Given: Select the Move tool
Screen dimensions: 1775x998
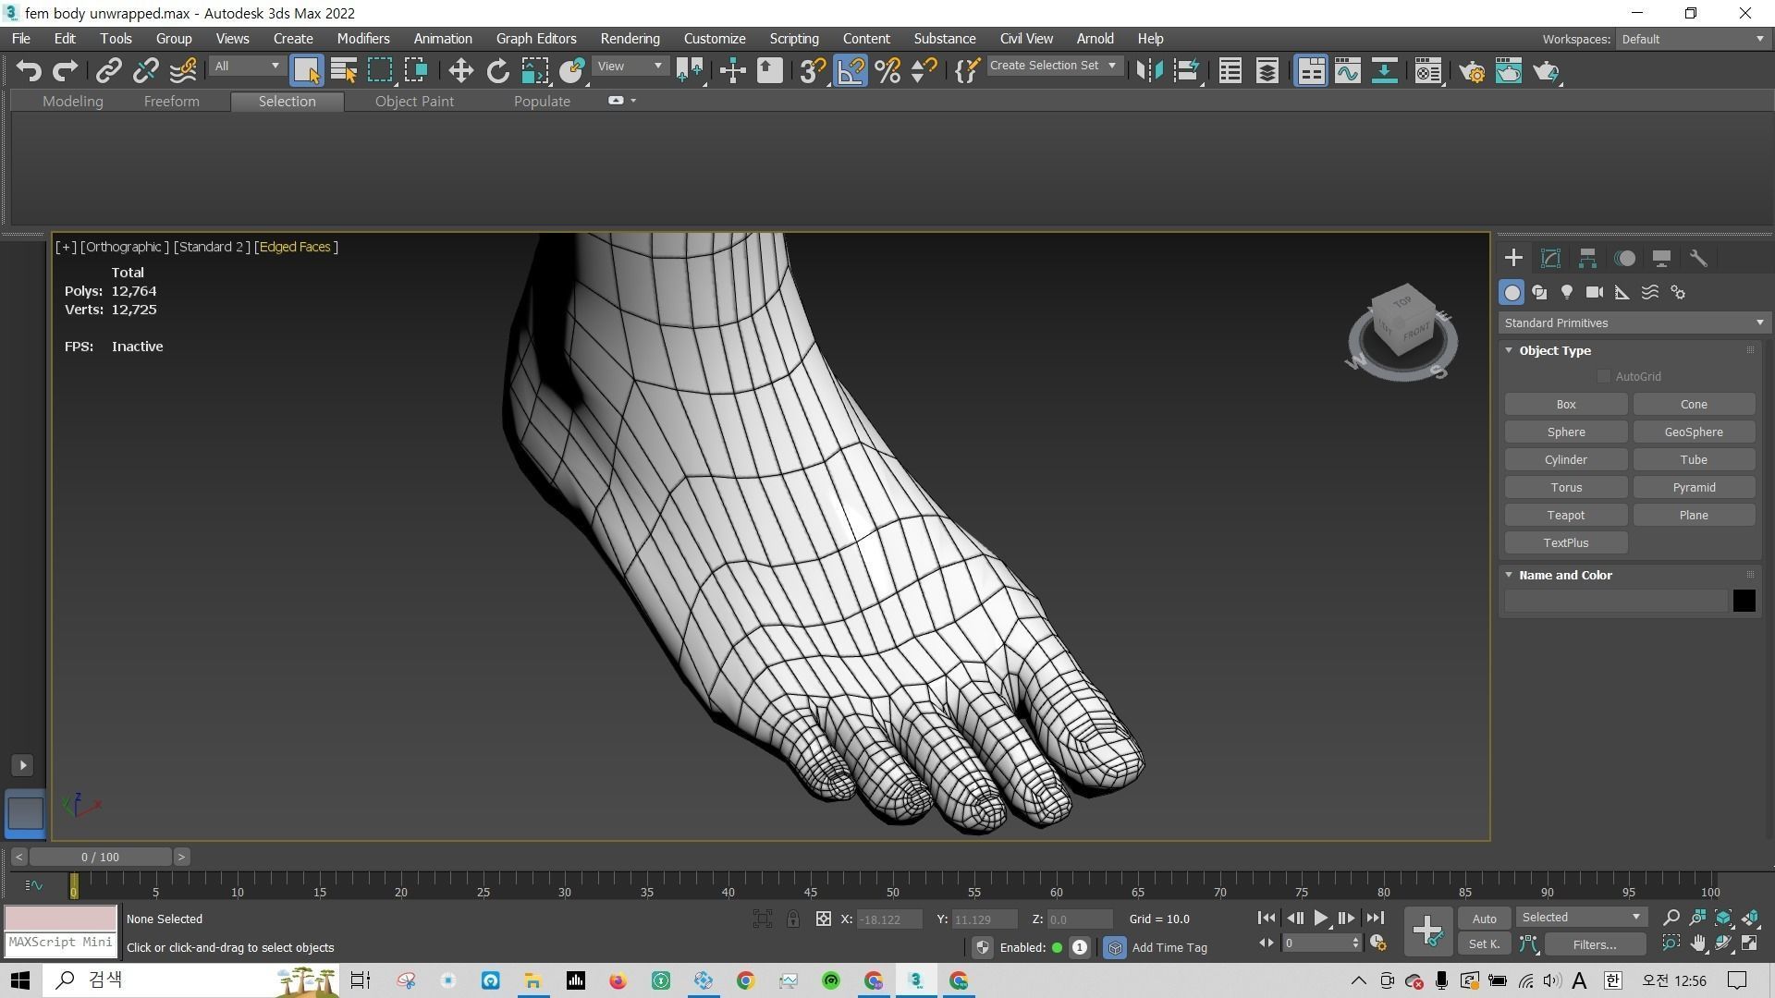Looking at the screenshot, I should point(460,71).
